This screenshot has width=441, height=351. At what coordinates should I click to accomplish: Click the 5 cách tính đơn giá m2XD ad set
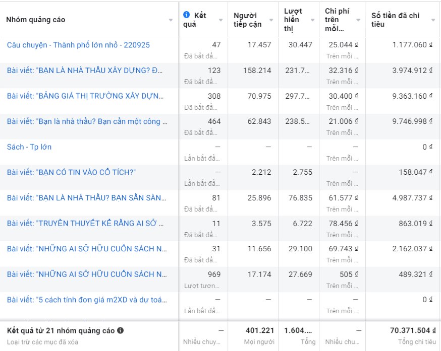click(x=87, y=300)
